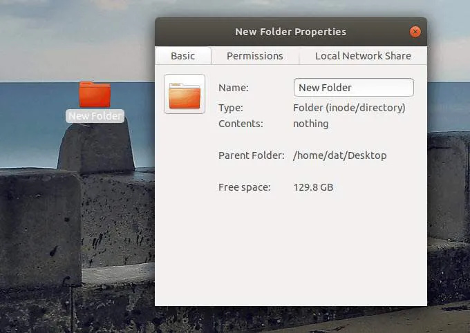The width and height of the screenshot is (470, 333).
Task: Click the Free space: label
Action: [244, 187]
